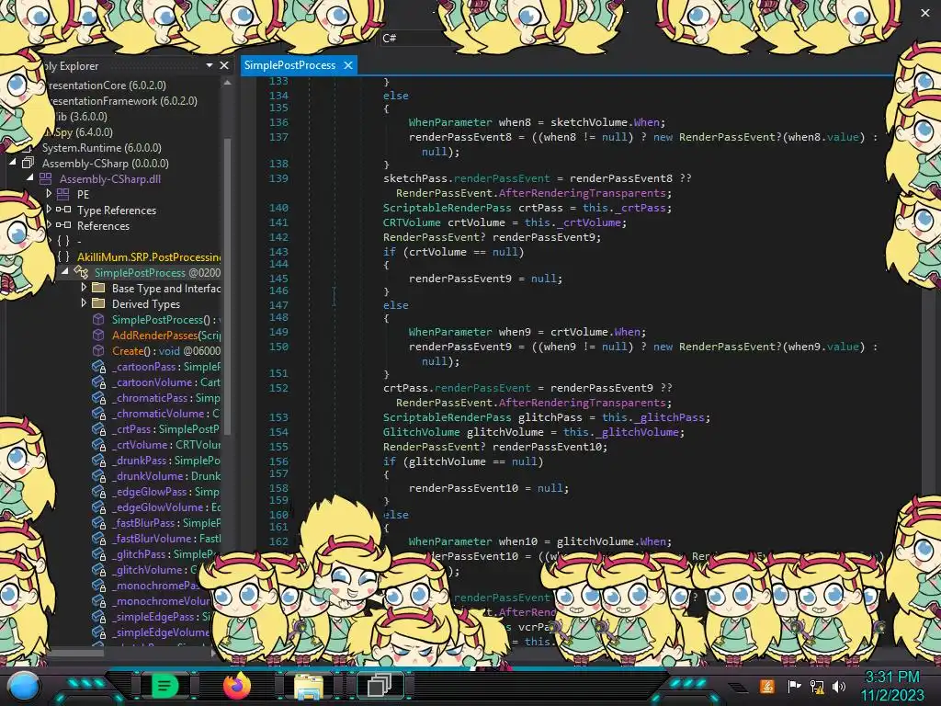This screenshot has width=941, height=706.
Task: Open the green notes app taskbar icon
Action: [164, 686]
